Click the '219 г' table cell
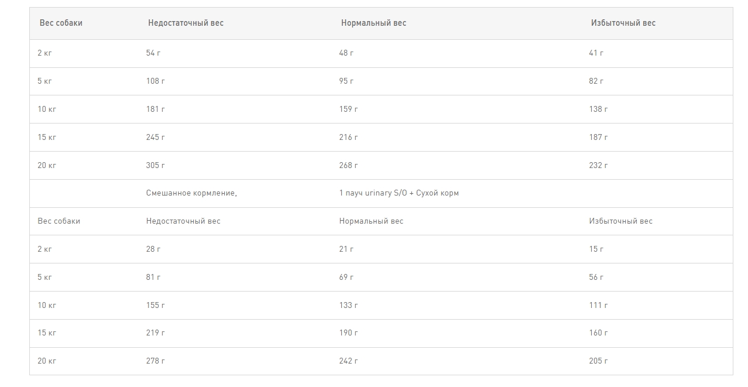 tap(156, 333)
